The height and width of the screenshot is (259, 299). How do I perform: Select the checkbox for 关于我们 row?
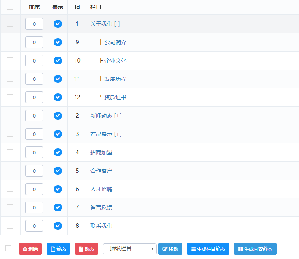click(10, 23)
